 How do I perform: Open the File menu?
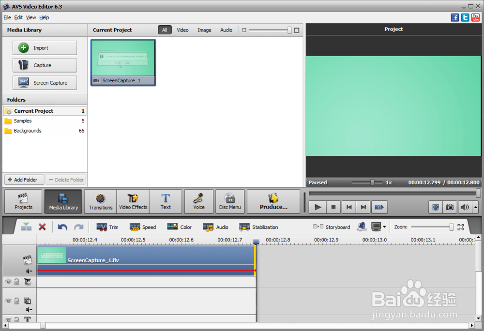[x=7, y=17]
